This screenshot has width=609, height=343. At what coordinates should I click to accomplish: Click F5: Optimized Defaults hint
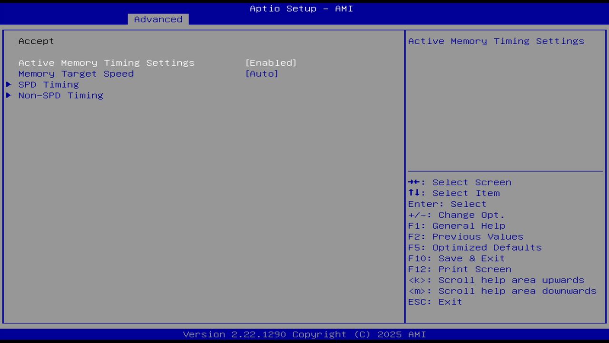(475, 248)
